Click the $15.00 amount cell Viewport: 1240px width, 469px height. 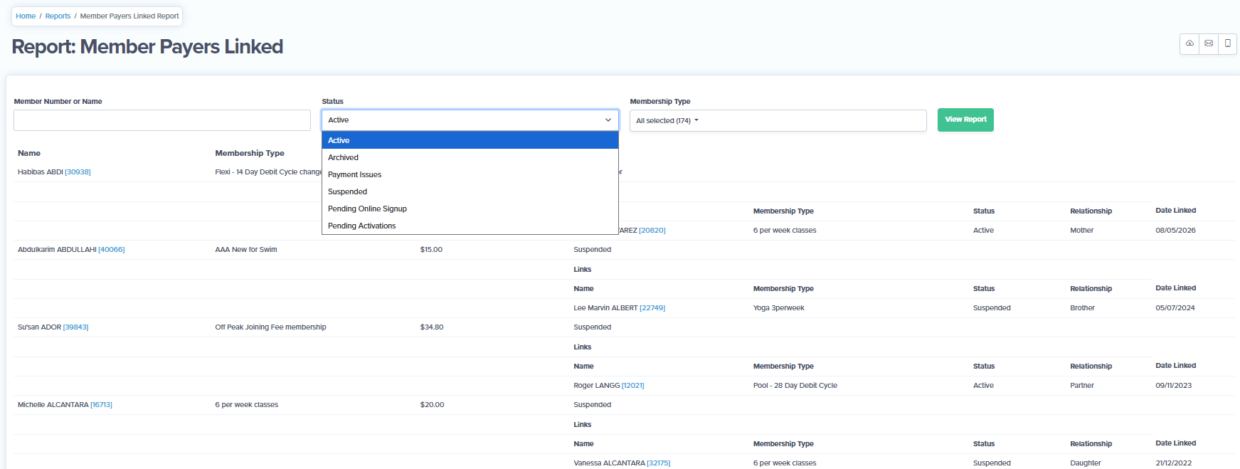(431, 250)
